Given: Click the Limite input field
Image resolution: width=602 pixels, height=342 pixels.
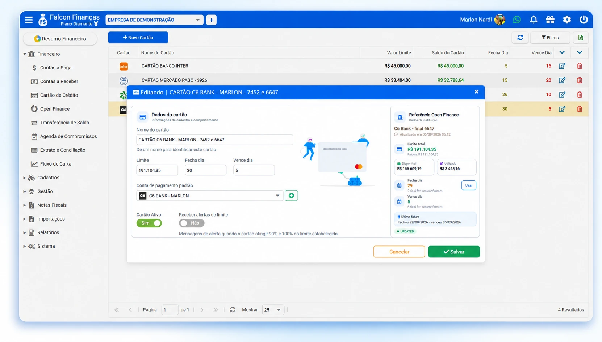Looking at the screenshot, I should (x=157, y=170).
